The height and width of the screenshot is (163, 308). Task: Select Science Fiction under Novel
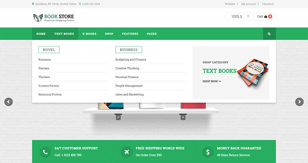(x=49, y=86)
